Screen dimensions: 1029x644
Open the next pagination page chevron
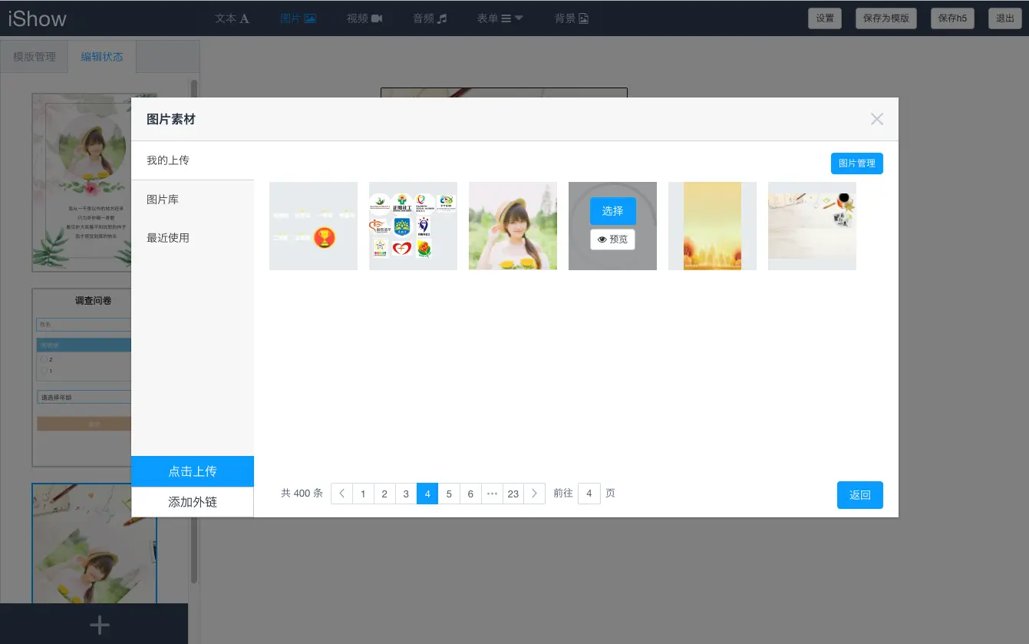coord(534,494)
